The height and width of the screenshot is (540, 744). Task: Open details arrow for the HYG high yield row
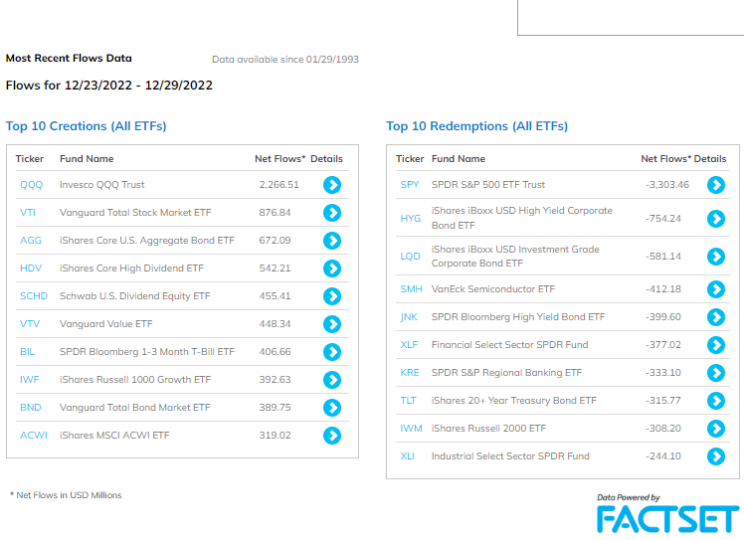coord(716,218)
